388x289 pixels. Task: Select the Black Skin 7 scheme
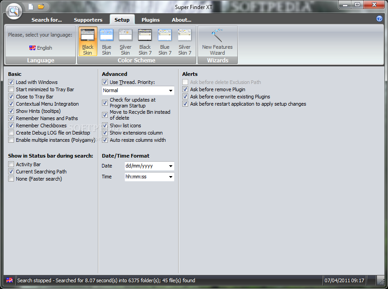pyautogui.click(x=145, y=42)
